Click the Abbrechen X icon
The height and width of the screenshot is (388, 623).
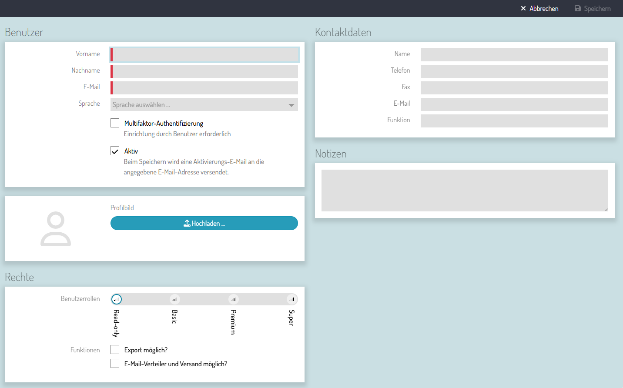coord(523,9)
